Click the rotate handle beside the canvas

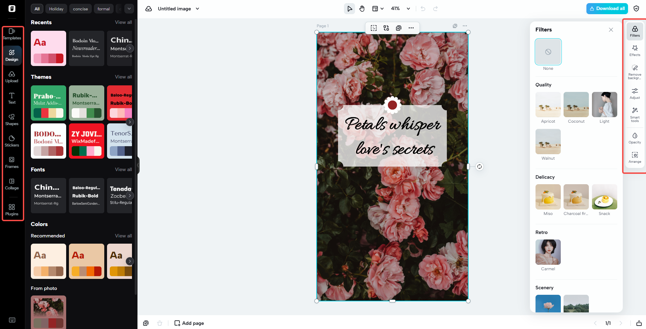(x=479, y=167)
